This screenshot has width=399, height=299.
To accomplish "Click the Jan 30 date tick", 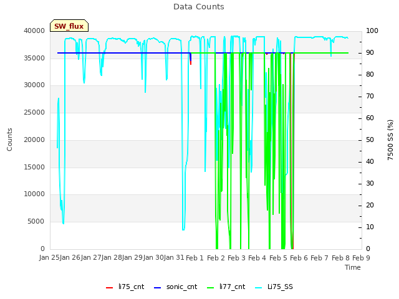I will (x=153, y=258).
